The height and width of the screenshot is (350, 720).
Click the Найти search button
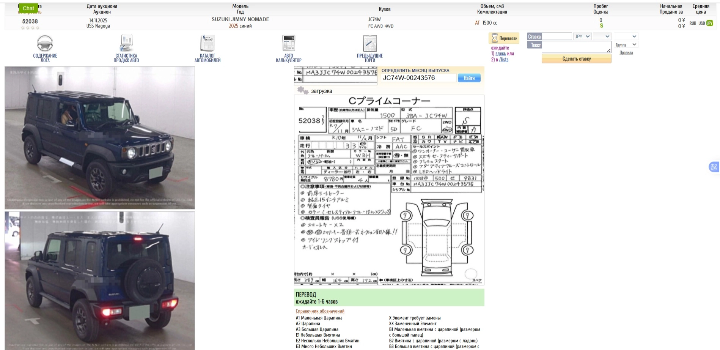pyautogui.click(x=469, y=78)
